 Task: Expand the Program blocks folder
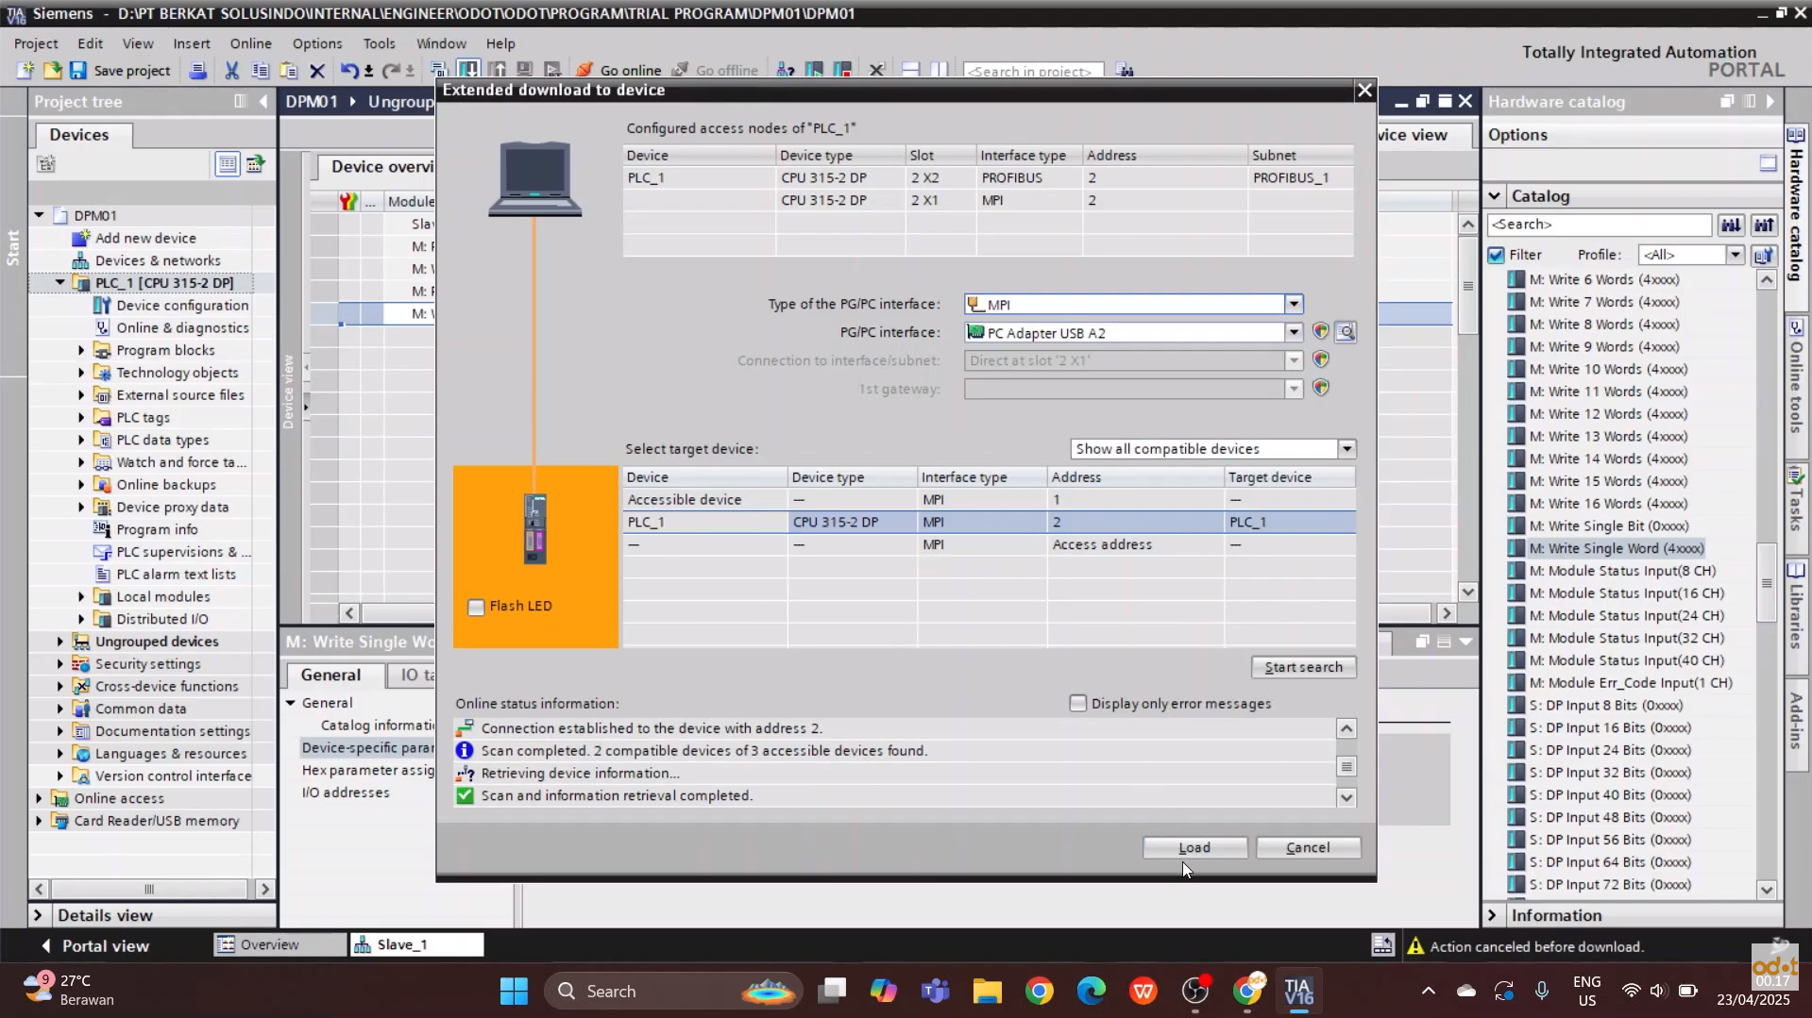coord(81,350)
